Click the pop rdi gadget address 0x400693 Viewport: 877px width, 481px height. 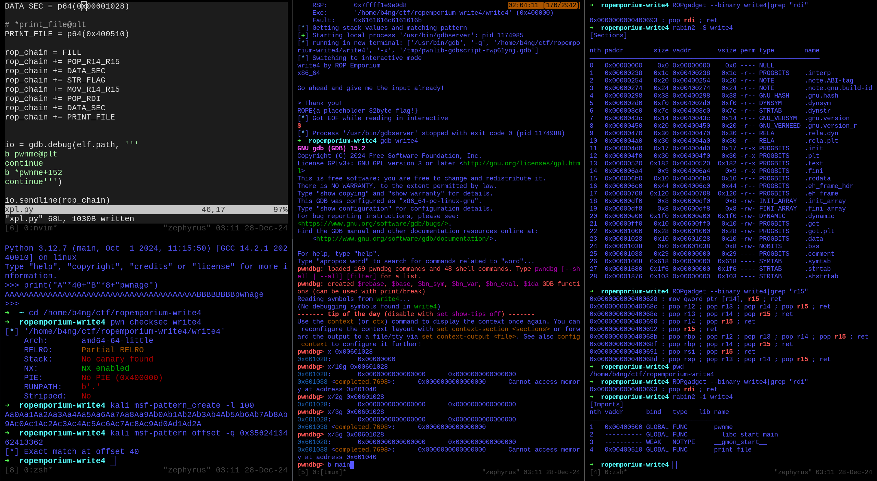[623, 20]
